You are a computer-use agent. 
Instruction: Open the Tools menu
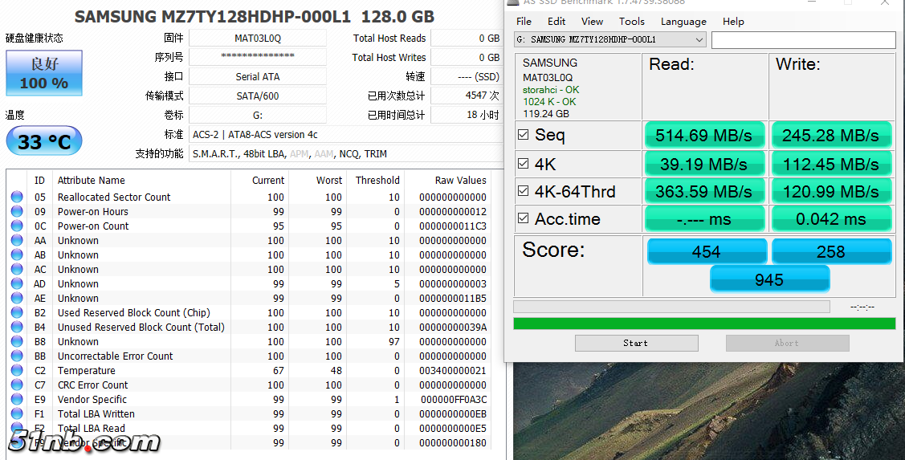pyautogui.click(x=631, y=22)
